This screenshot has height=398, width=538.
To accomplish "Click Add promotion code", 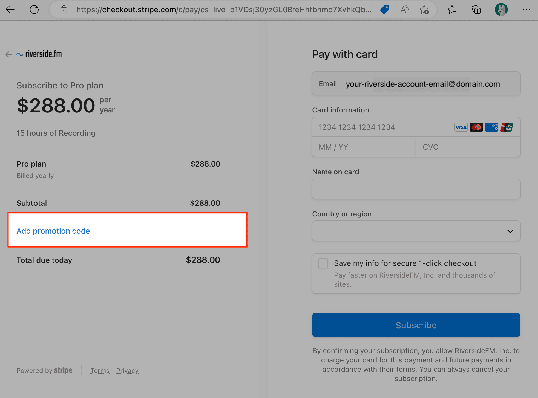I will 53,231.
